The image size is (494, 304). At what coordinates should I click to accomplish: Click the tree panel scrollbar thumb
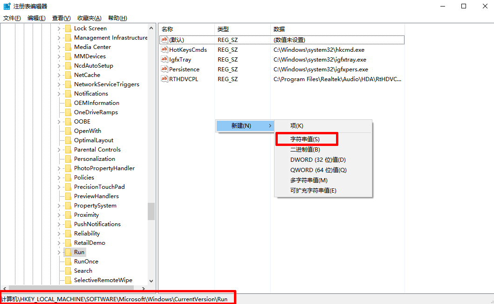click(151, 211)
